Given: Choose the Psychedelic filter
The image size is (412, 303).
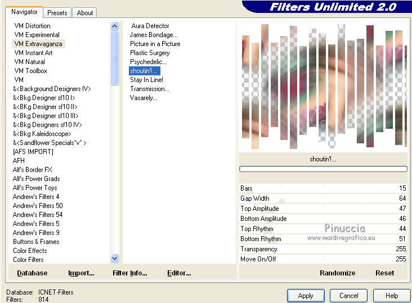Looking at the screenshot, I should click(x=149, y=62).
